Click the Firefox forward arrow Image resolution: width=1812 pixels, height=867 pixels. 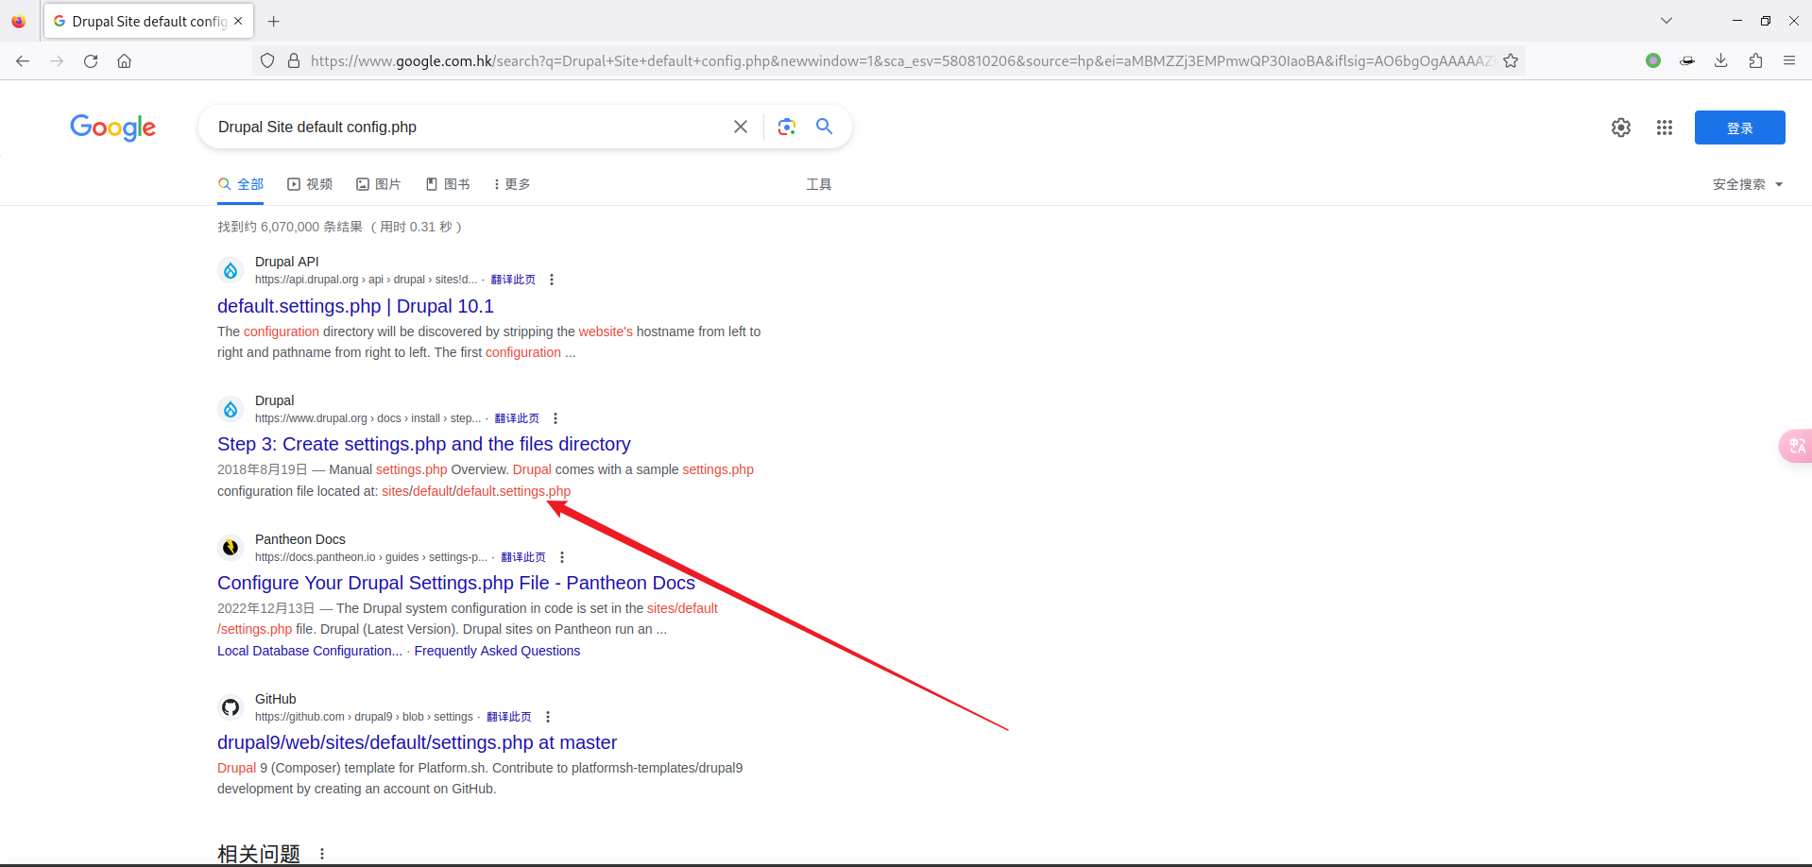tap(57, 61)
